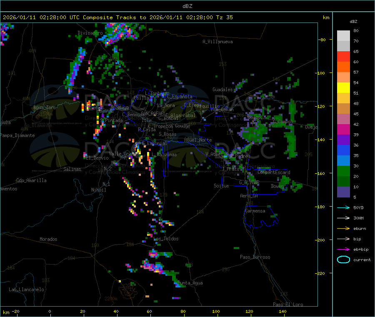
Task: Click the CompantEscard map label
Action: click(x=274, y=172)
